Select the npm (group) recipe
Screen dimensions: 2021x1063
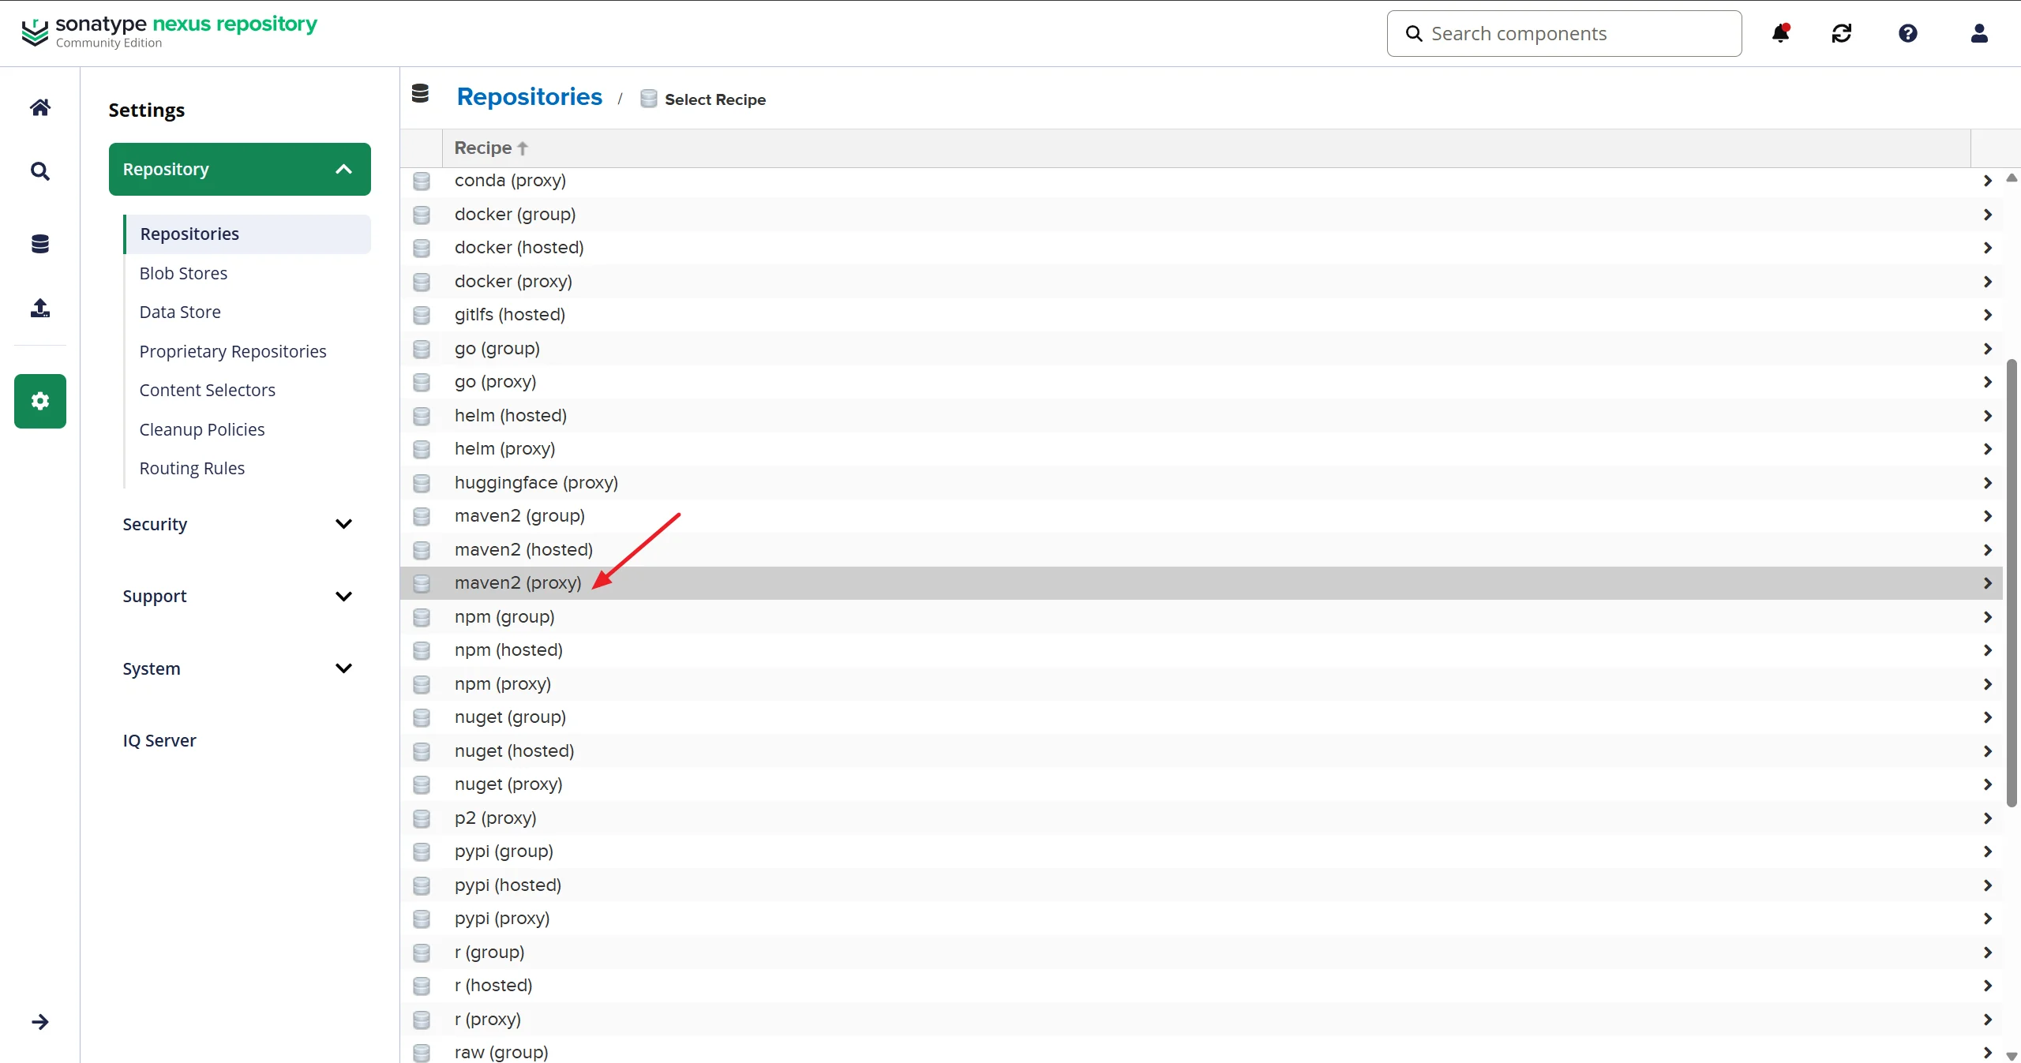(x=1202, y=617)
